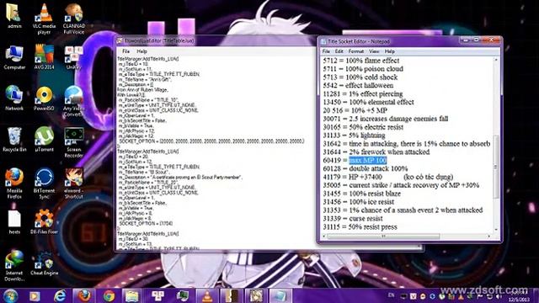Launch VLC media player from desktop

[44, 19]
